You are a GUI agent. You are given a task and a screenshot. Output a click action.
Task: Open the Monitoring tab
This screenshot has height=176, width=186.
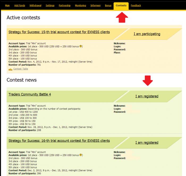(x=81, y=6)
